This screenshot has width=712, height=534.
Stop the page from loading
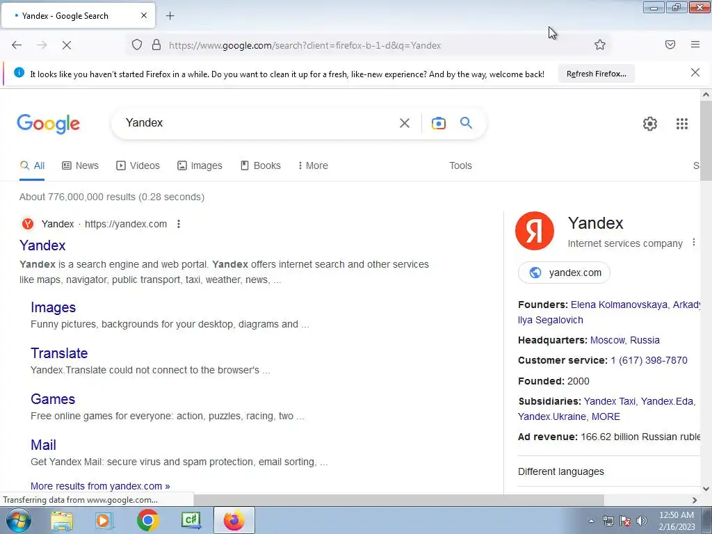pyautogui.click(x=66, y=45)
